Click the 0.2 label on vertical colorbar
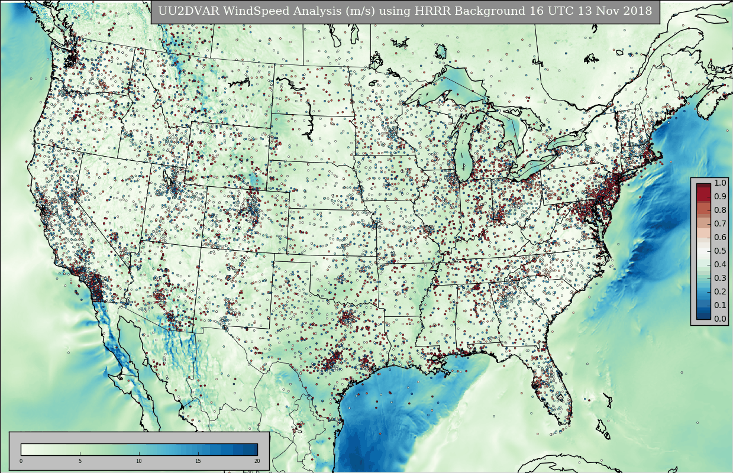The image size is (733, 473). pyautogui.click(x=720, y=291)
